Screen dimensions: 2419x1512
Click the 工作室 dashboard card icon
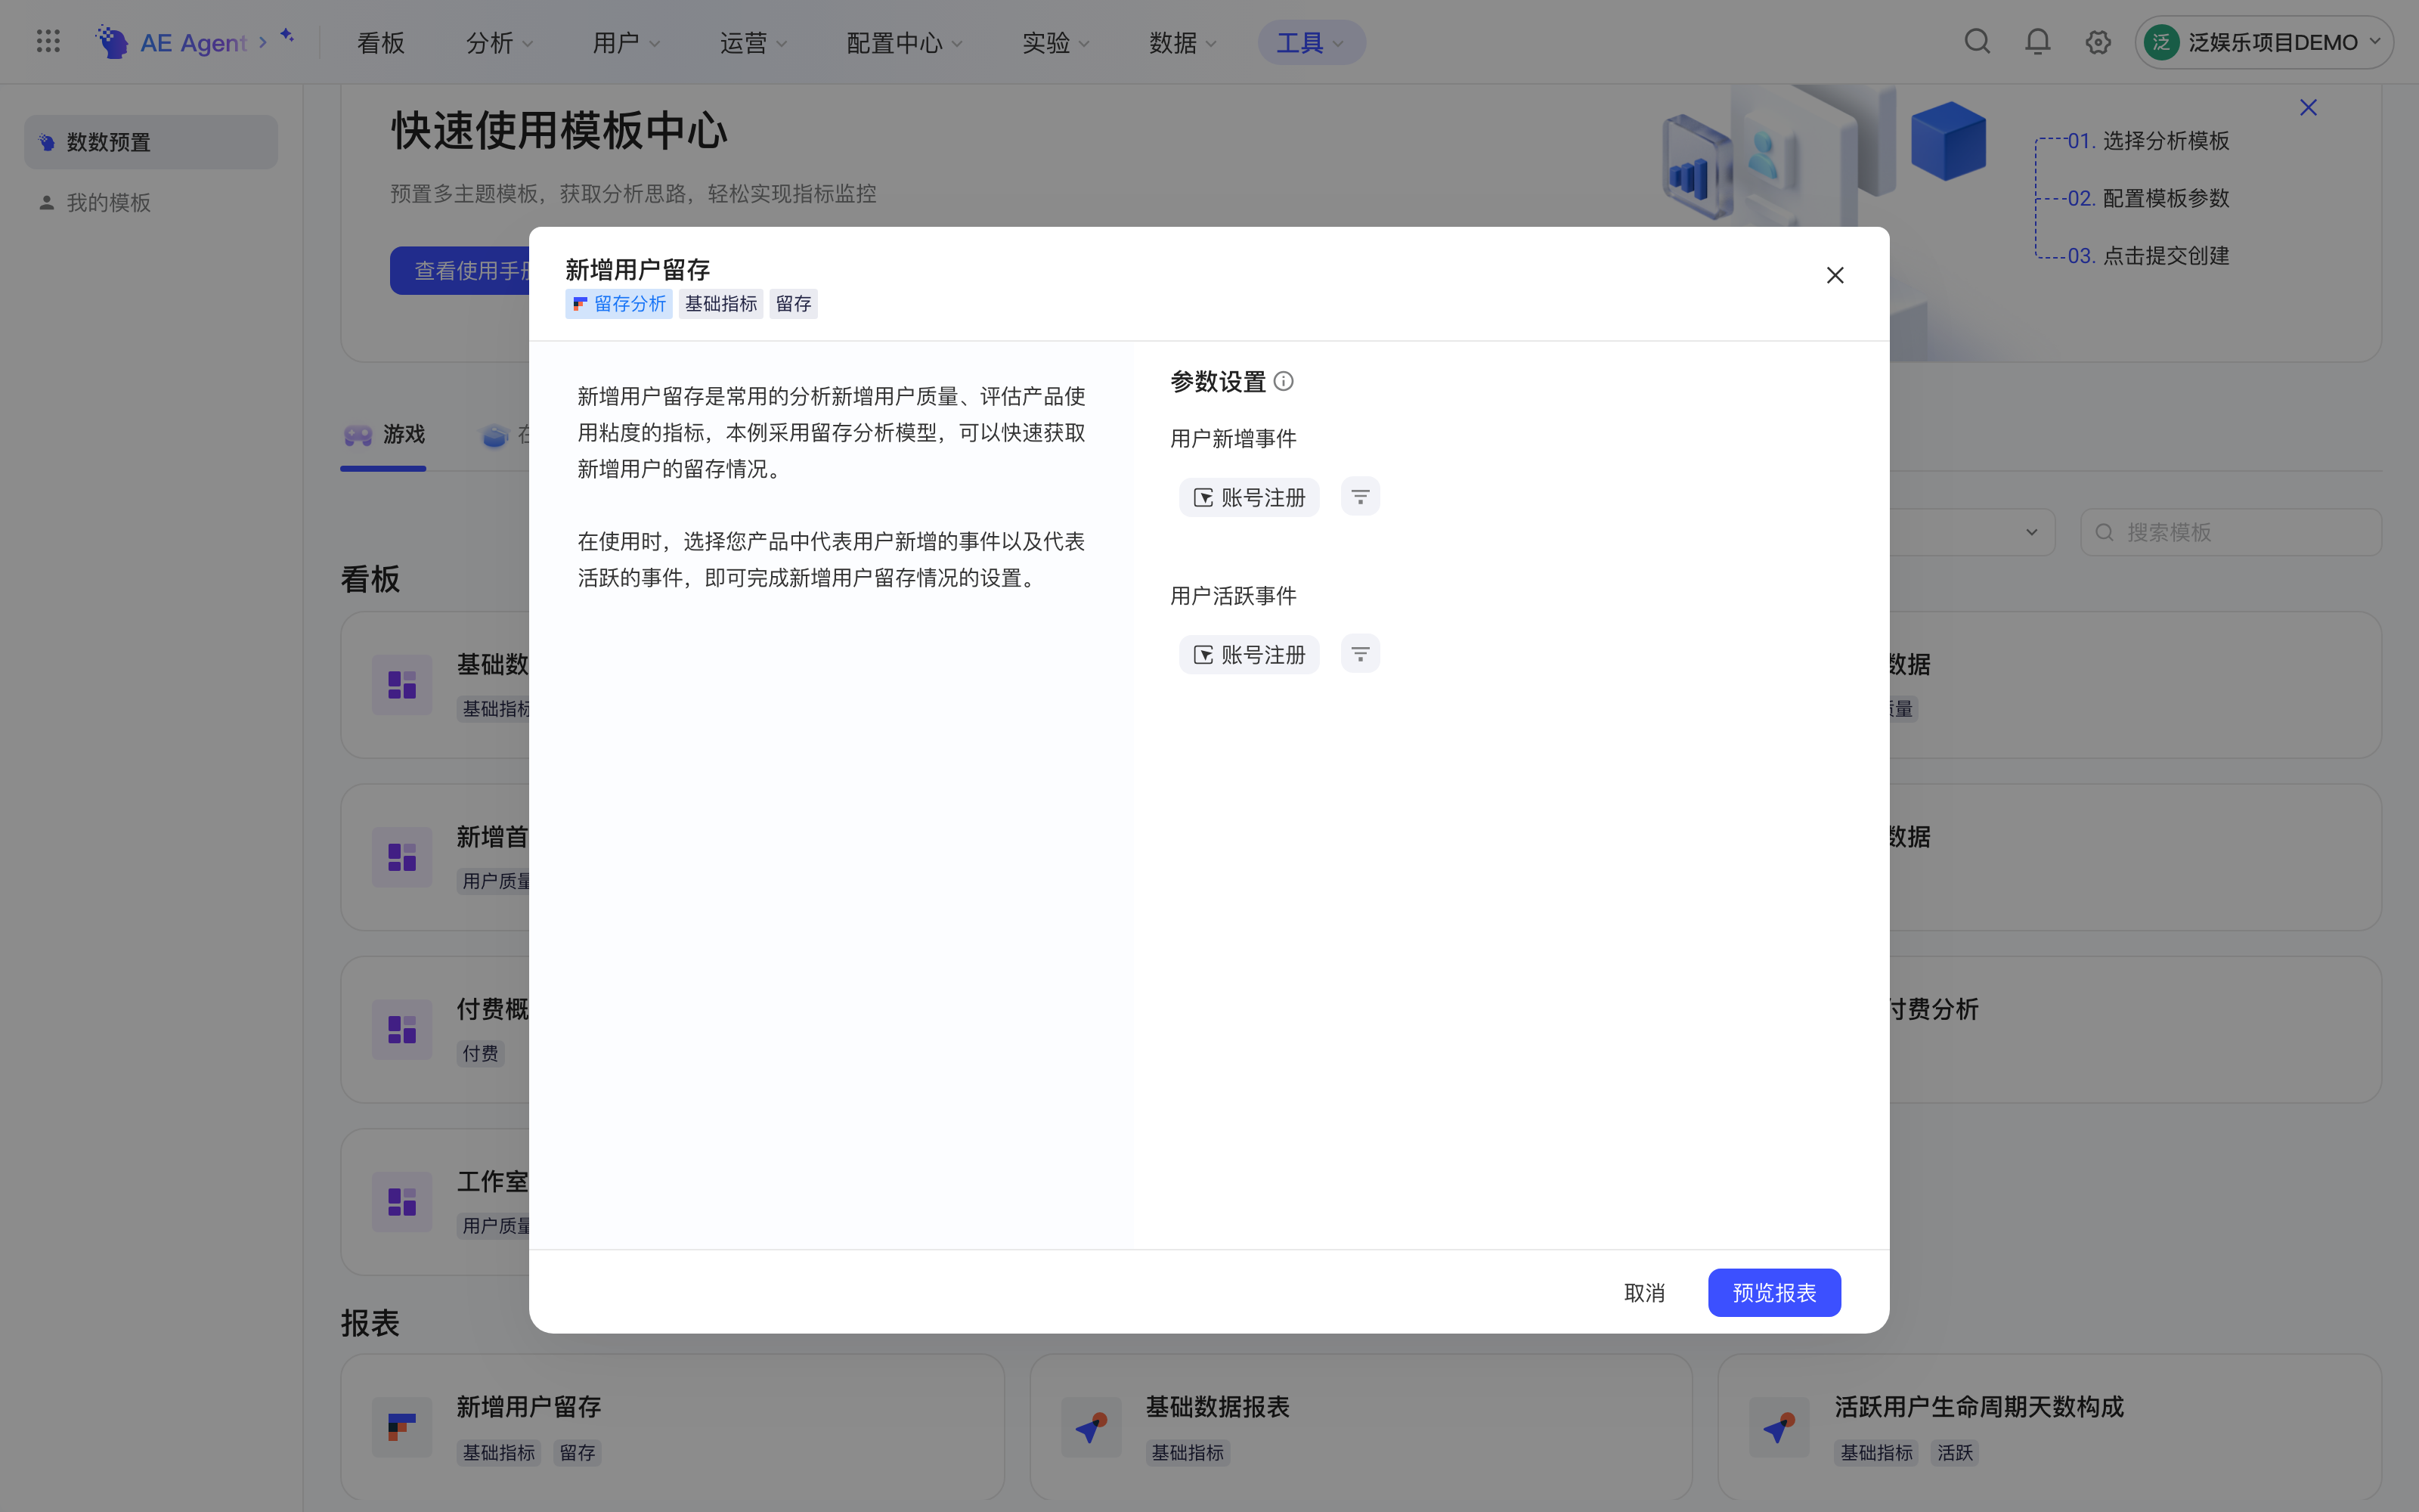click(x=402, y=1201)
